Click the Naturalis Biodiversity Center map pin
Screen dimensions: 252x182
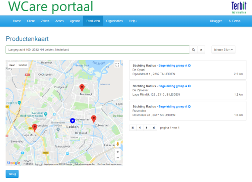pyautogui.click(x=45, y=114)
